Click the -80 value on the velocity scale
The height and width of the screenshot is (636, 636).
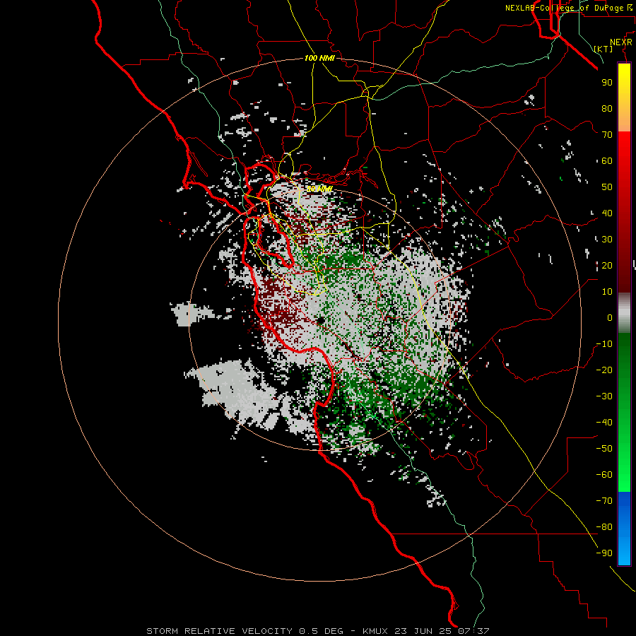point(604,527)
